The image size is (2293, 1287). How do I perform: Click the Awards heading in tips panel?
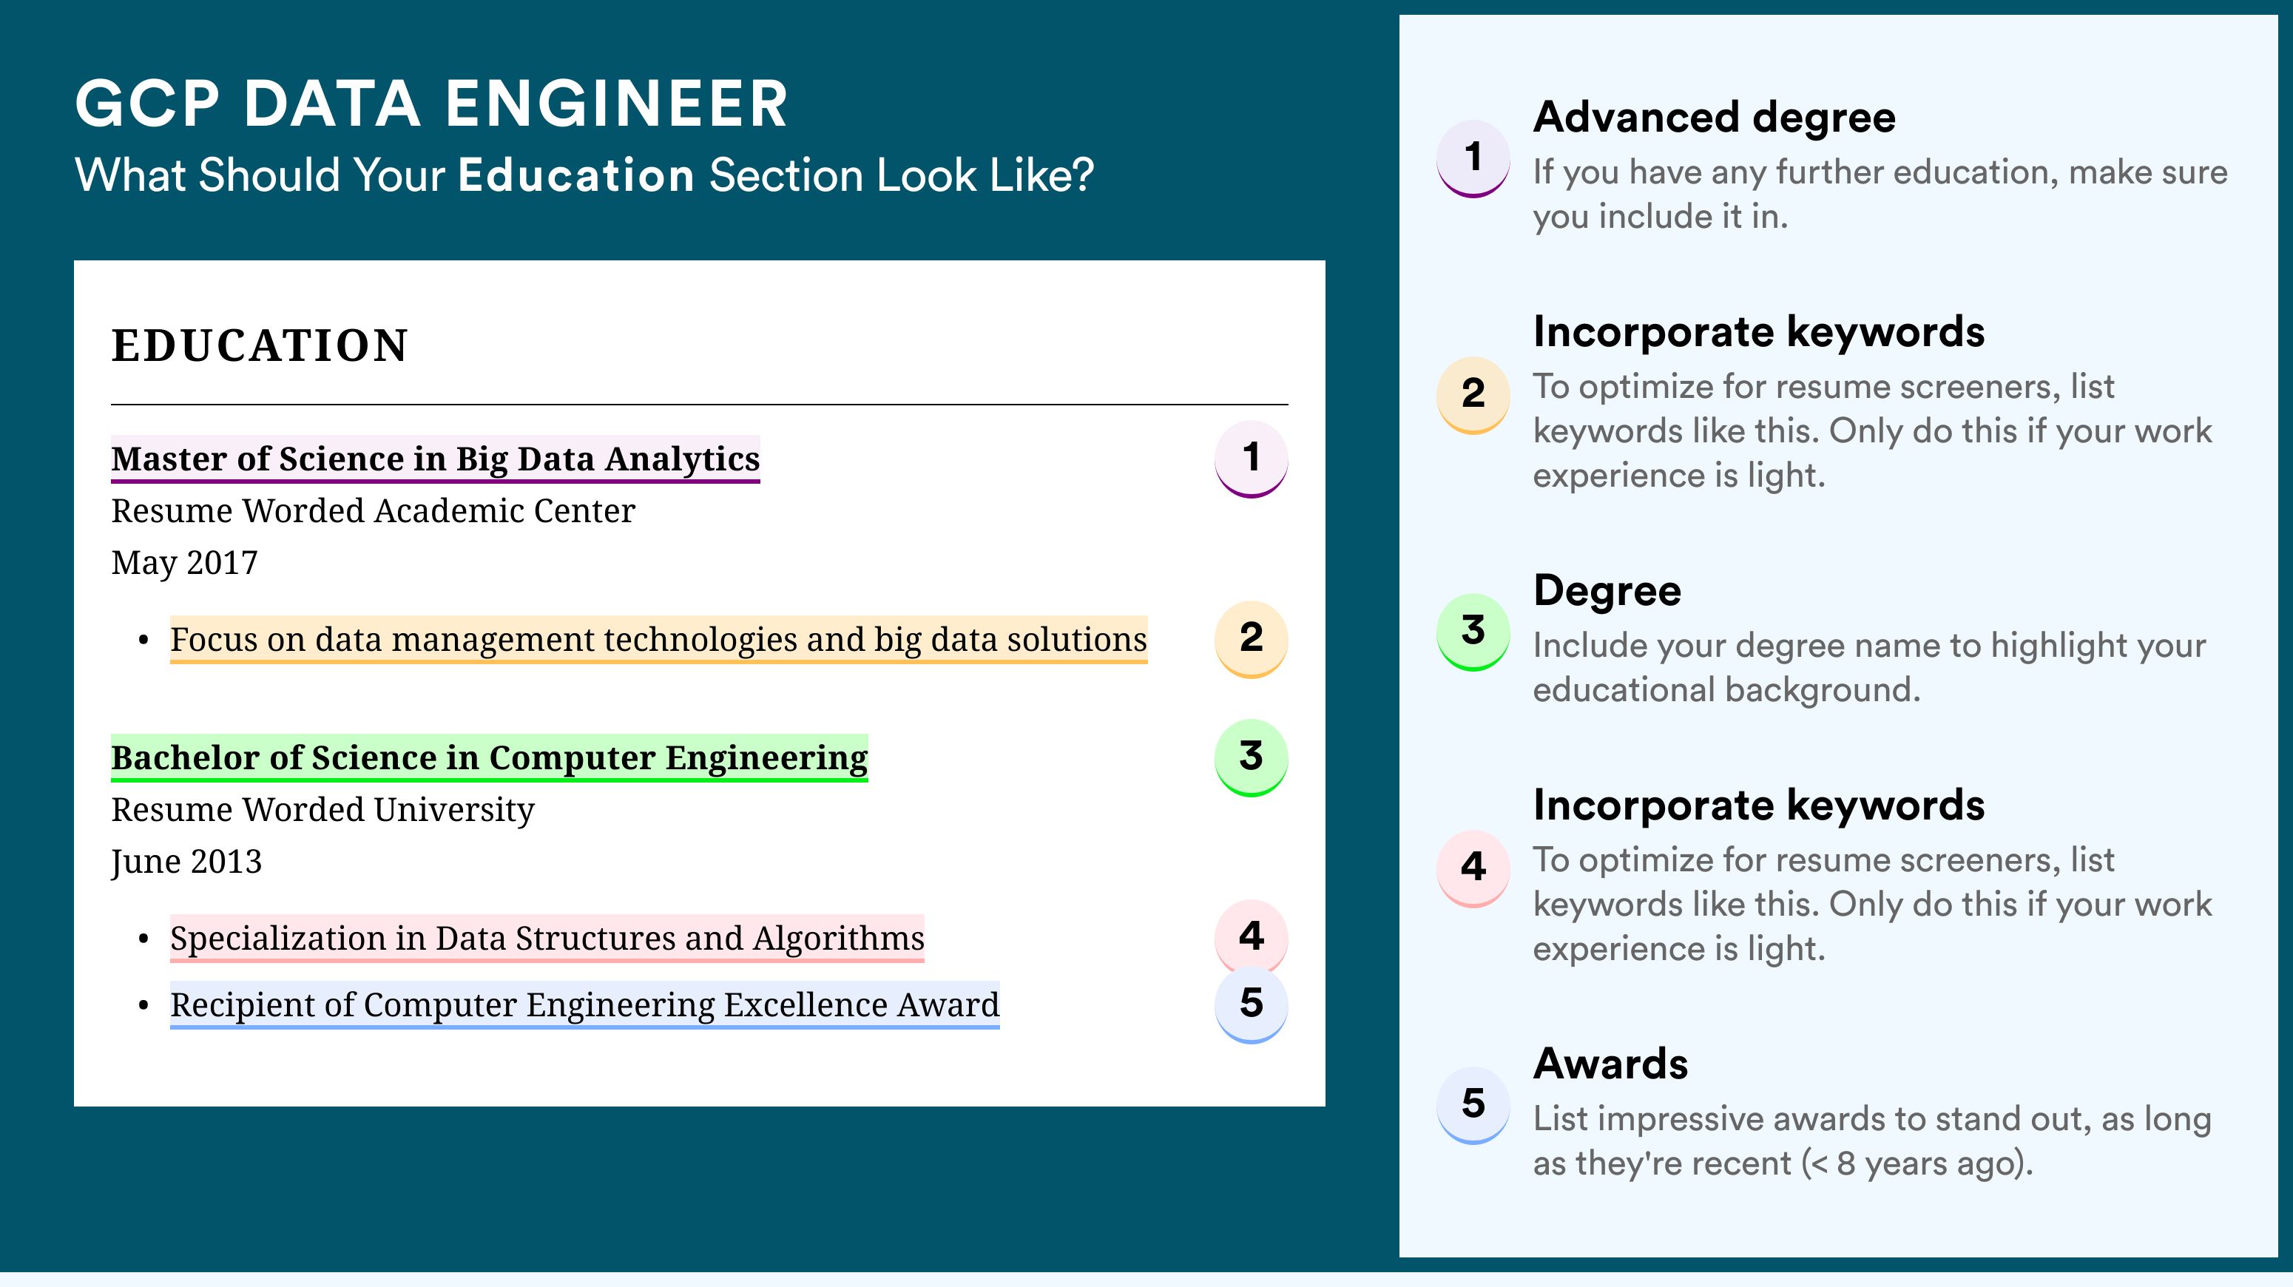pyautogui.click(x=1610, y=1064)
